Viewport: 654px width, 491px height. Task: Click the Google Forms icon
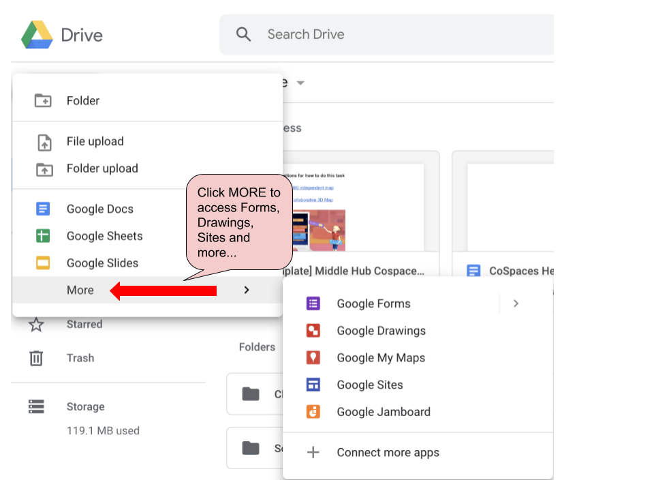pos(313,303)
